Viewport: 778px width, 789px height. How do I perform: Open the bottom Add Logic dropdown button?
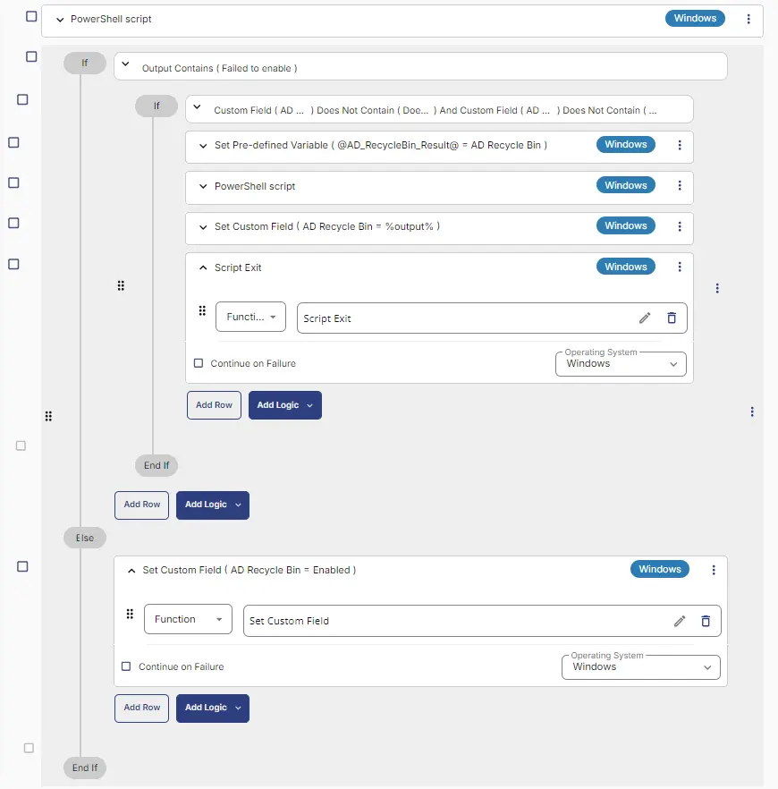[x=212, y=708]
